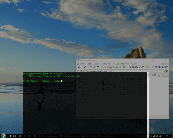Open Cortana search circle on taskbar
The height and width of the screenshot is (138, 173).
(x=10, y=136)
